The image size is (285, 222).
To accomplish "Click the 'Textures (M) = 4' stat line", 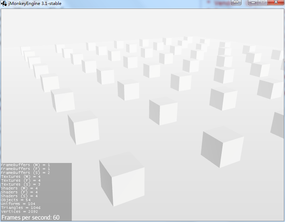I will coord(21,177).
